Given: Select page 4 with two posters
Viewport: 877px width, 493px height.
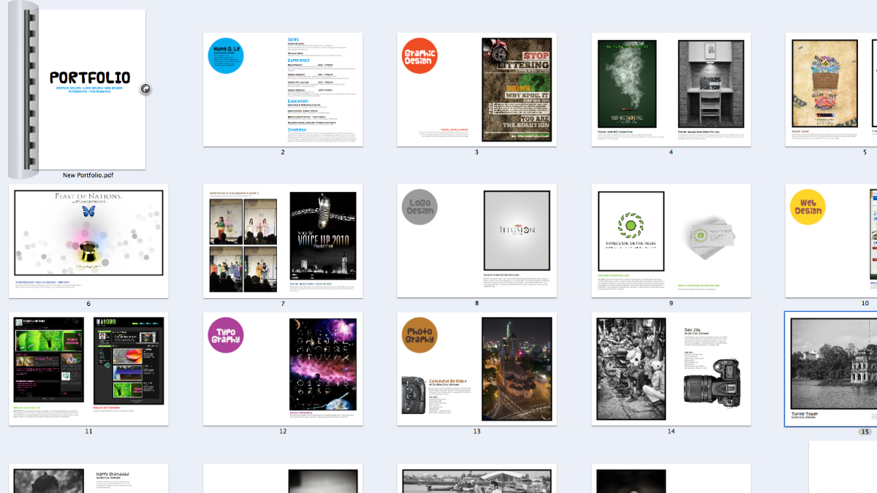Looking at the screenshot, I should click(x=671, y=90).
